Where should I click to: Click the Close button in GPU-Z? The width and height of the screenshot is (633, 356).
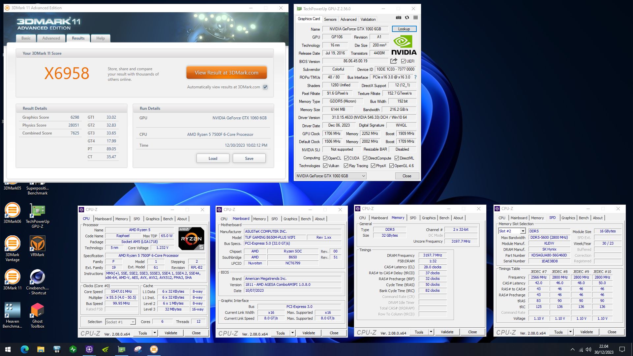[407, 176]
